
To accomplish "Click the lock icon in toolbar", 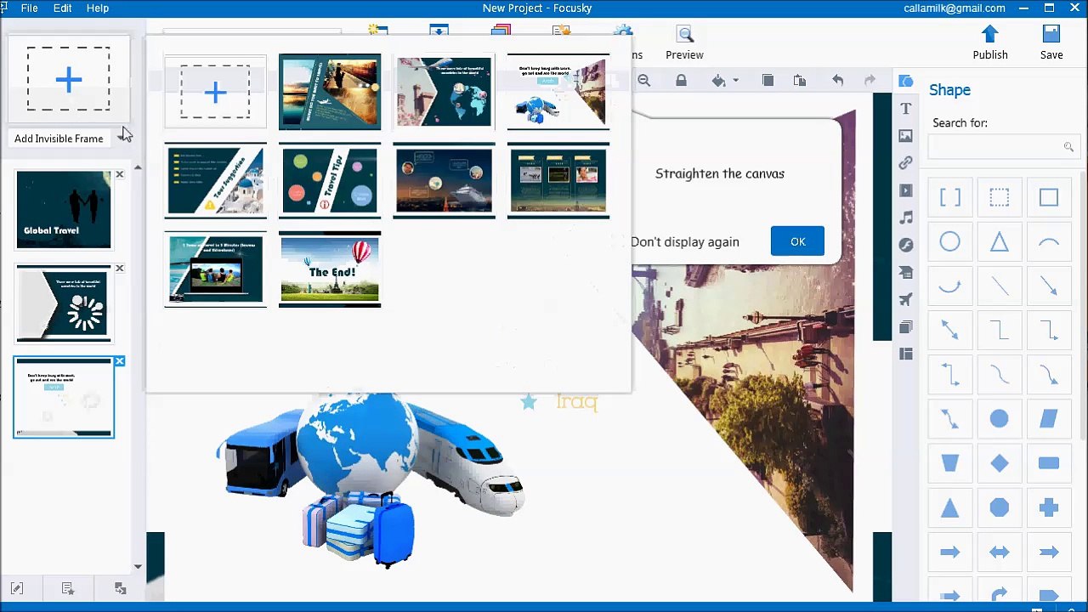I will (x=681, y=80).
